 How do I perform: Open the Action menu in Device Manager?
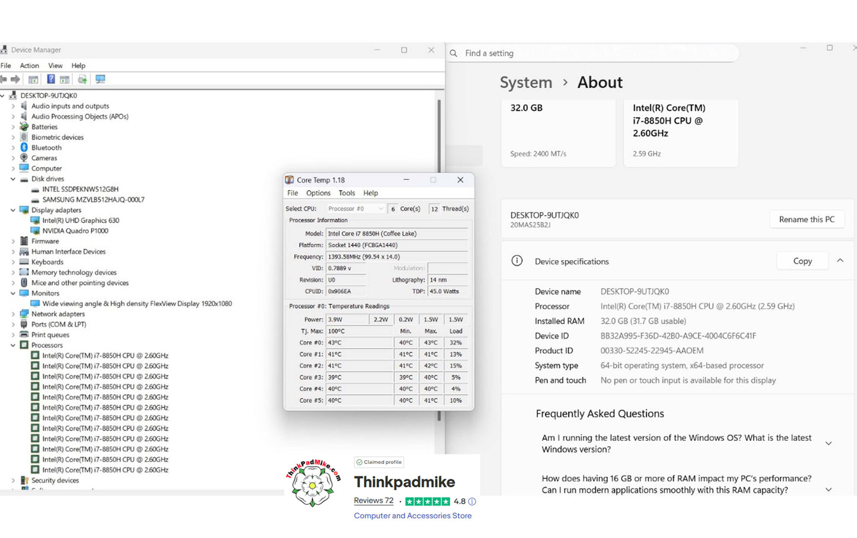pyautogui.click(x=29, y=66)
